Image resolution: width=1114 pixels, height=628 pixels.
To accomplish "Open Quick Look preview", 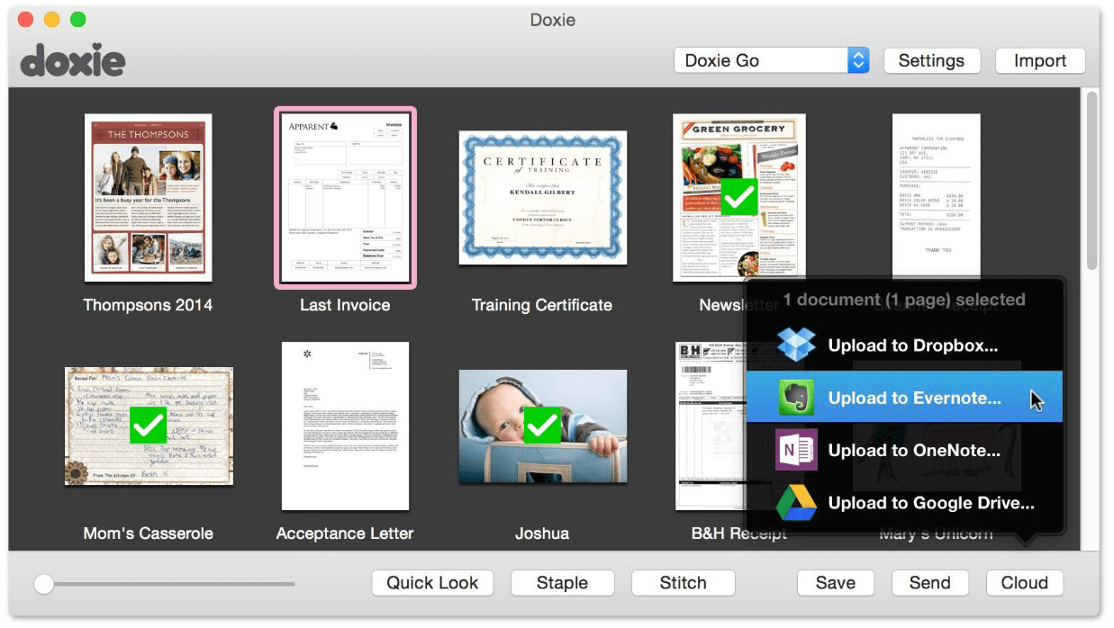I will point(432,582).
